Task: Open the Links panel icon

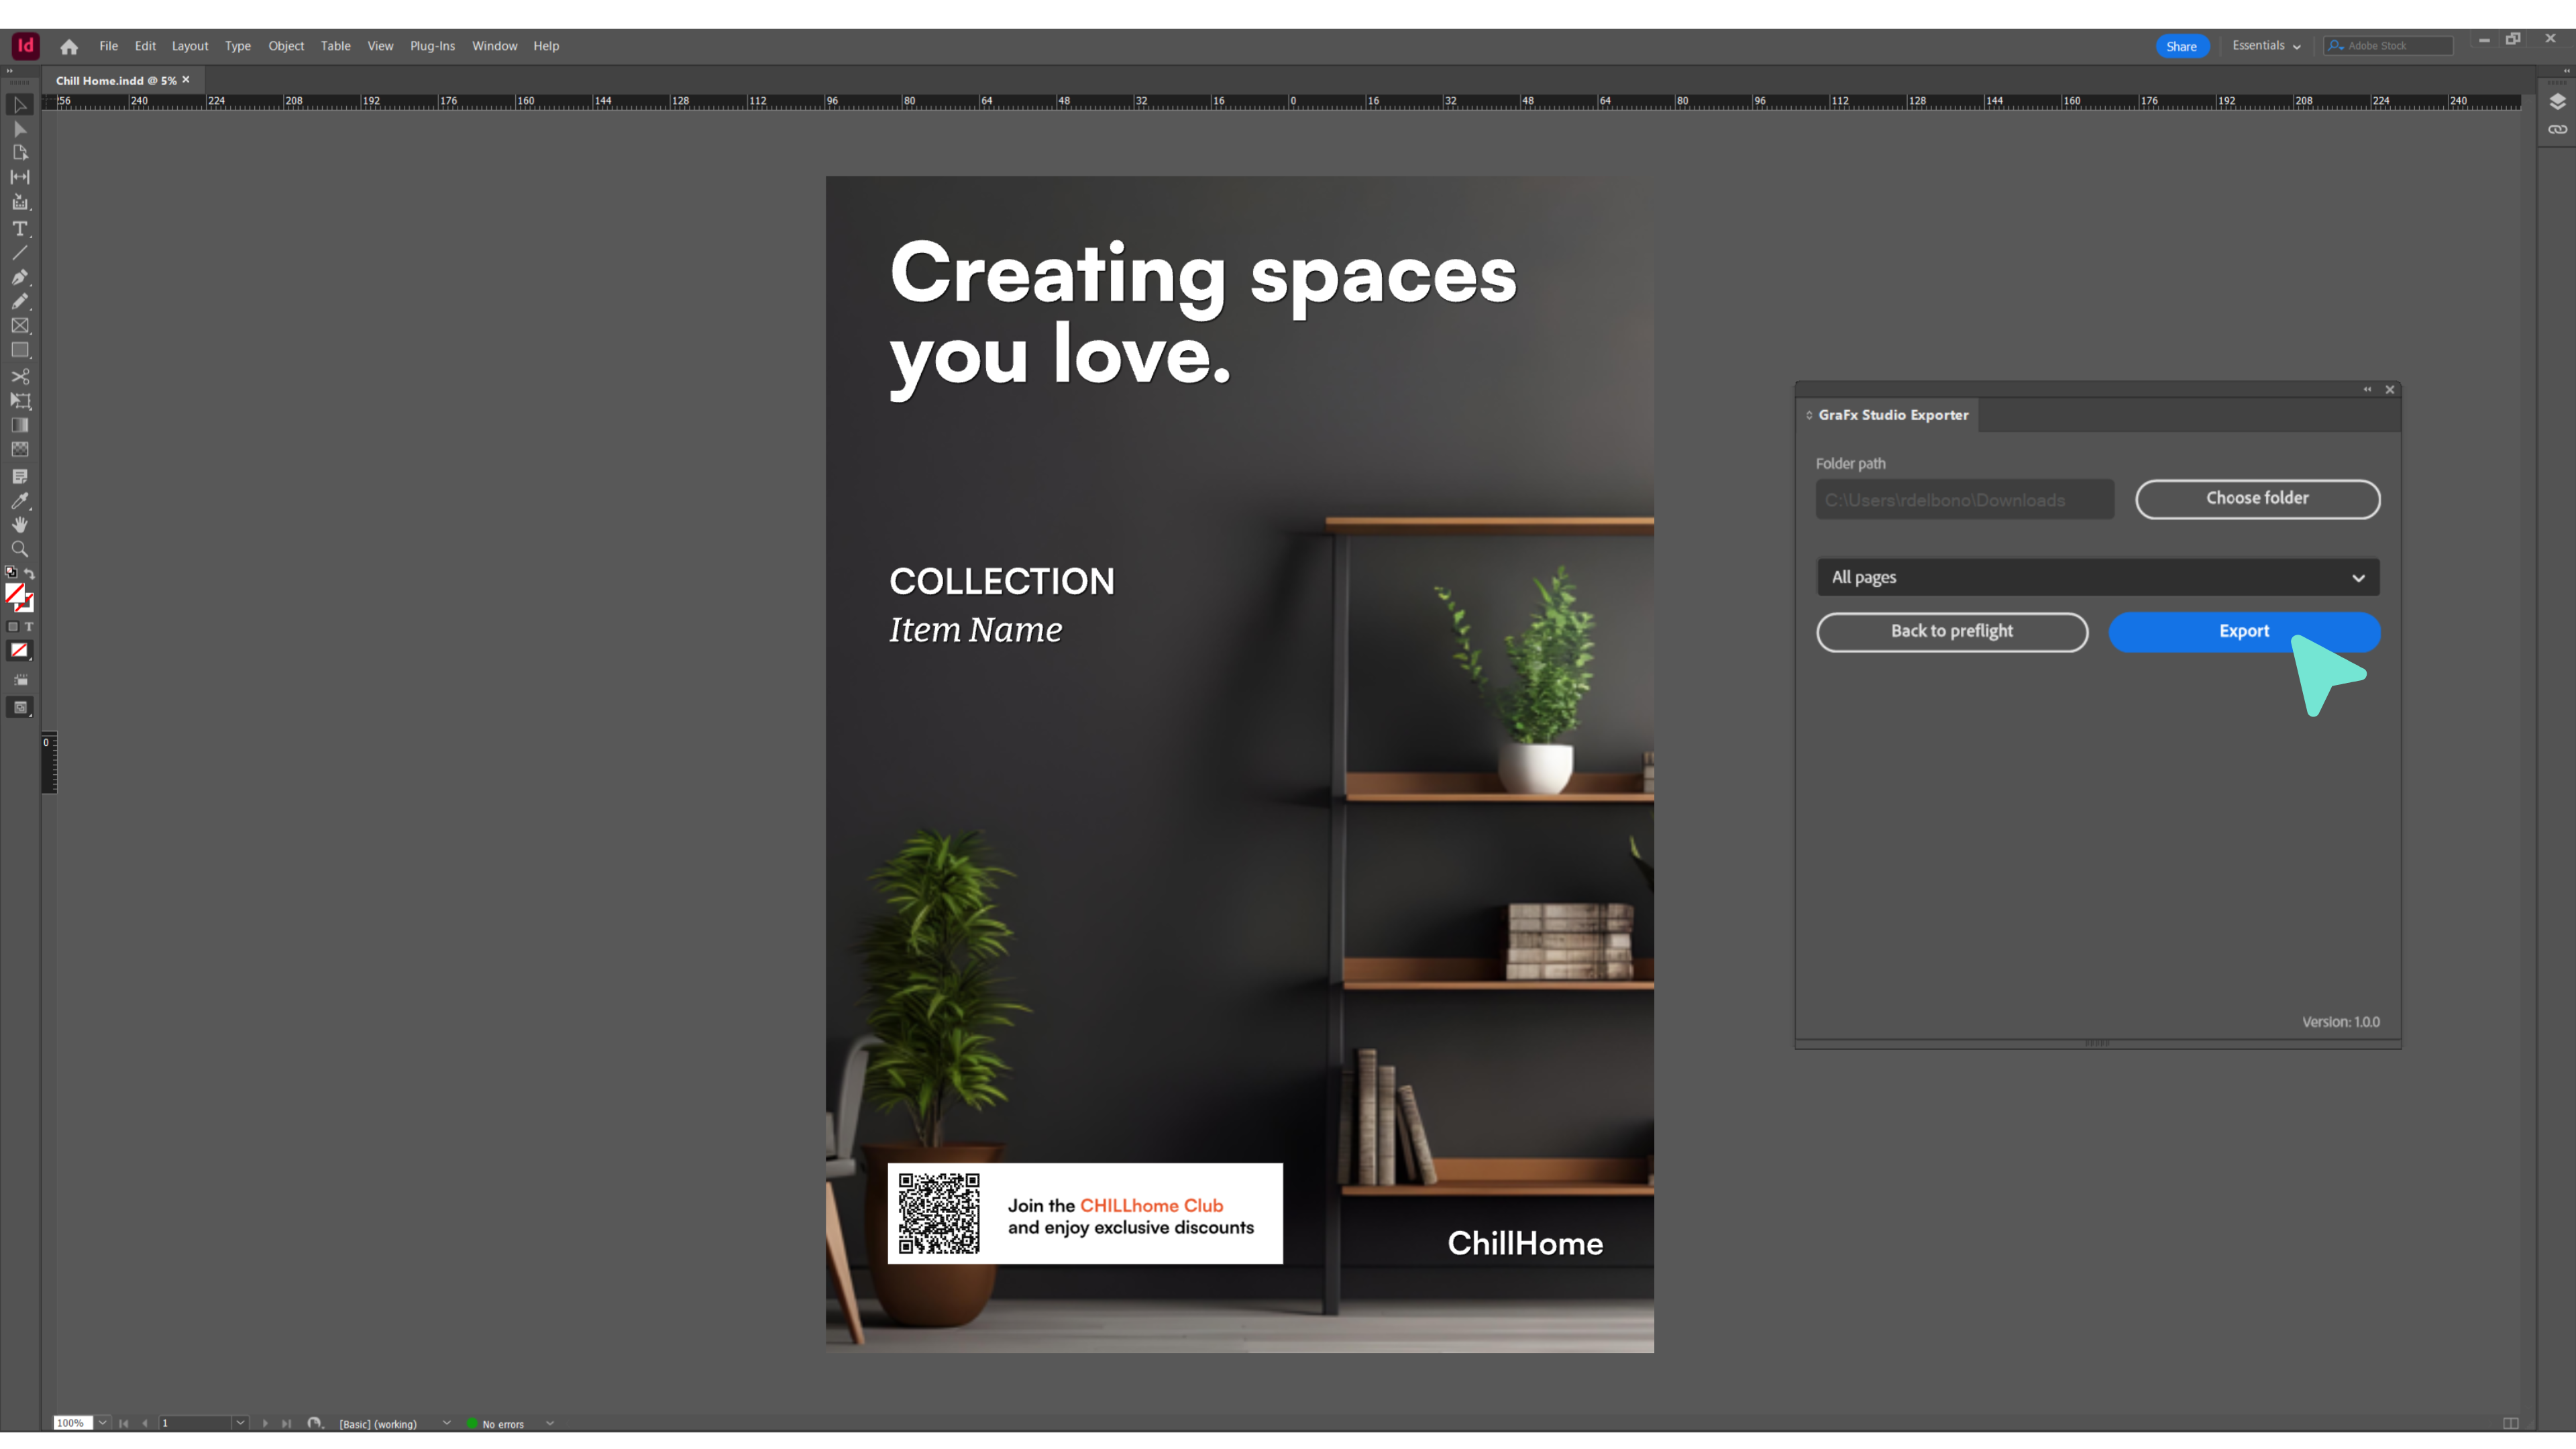Action: [2557, 130]
